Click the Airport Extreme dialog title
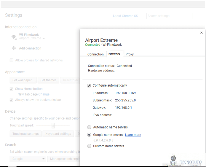206x167 pixels. pos(101,40)
